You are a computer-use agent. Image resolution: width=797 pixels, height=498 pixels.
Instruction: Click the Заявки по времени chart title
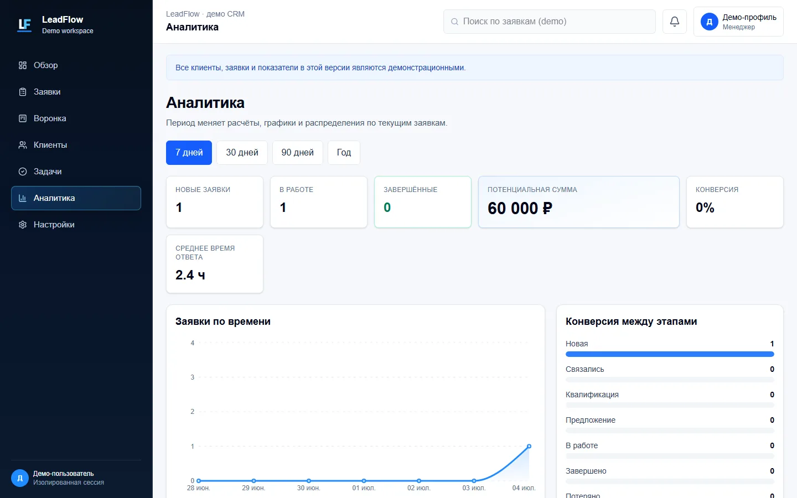(223, 321)
